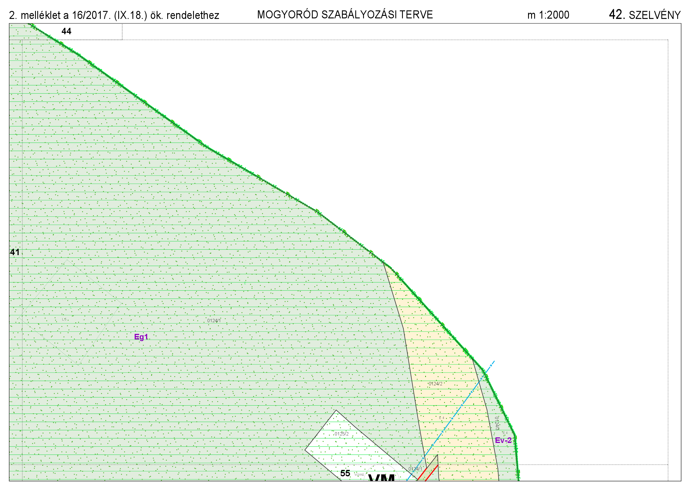690x488 pixels.
Task: Click the small vízmű text label
Action: coord(359,475)
